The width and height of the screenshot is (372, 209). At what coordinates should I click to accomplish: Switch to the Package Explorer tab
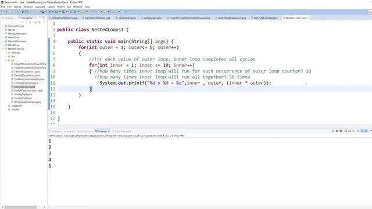click(9, 18)
